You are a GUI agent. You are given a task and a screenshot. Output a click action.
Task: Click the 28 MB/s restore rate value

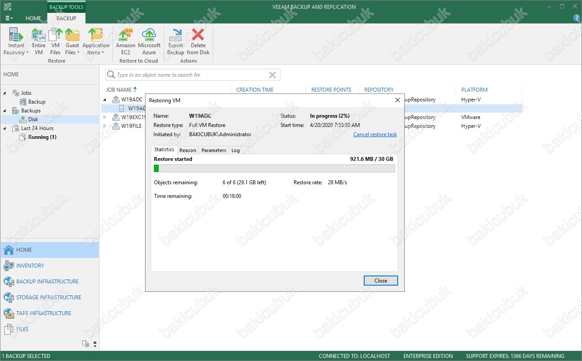click(337, 182)
